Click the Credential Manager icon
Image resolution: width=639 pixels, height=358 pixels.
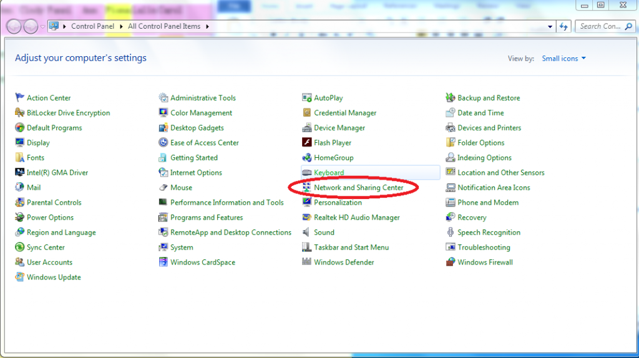pos(306,113)
